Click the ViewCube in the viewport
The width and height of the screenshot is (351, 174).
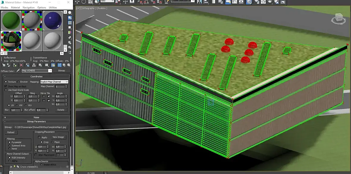click(339, 18)
